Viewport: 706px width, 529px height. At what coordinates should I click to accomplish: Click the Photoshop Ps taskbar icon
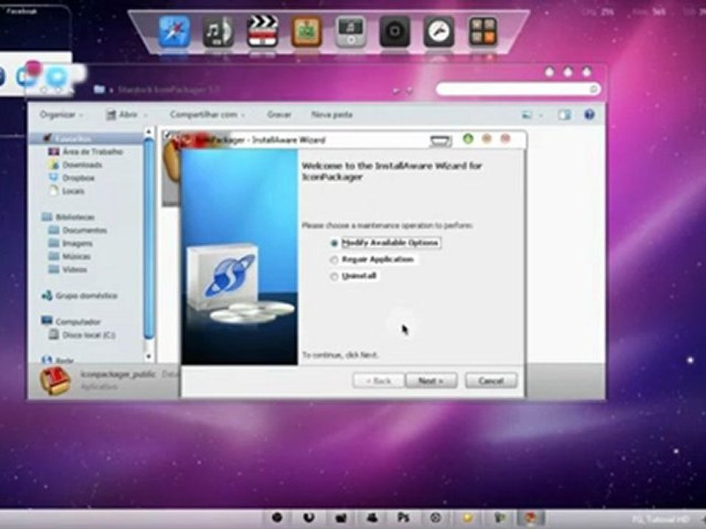404,518
